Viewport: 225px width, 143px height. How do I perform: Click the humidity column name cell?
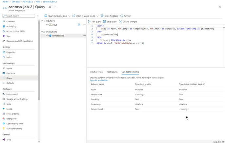point(95,99)
